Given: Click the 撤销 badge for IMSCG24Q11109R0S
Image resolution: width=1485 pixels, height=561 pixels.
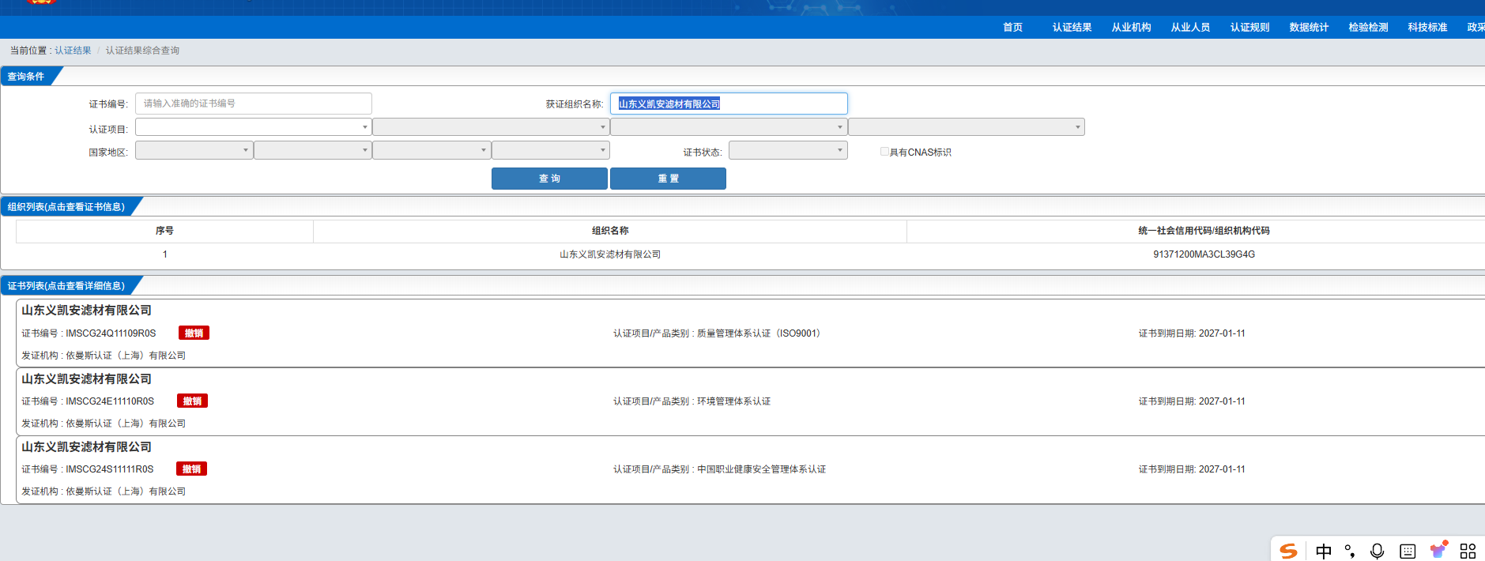Looking at the screenshot, I should (194, 333).
